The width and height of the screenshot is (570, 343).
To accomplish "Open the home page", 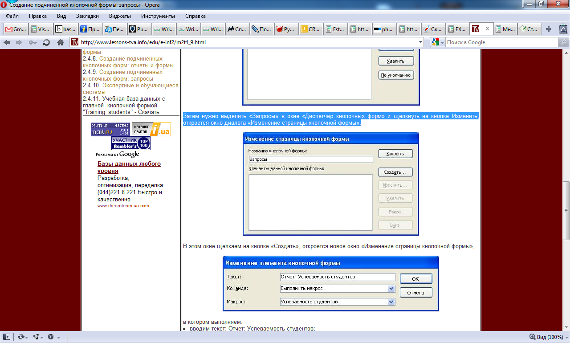I will point(60,42).
